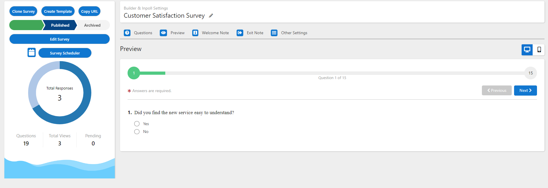Click the Welcome Note info icon
This screenshot has height=188, width=548.
195,33
